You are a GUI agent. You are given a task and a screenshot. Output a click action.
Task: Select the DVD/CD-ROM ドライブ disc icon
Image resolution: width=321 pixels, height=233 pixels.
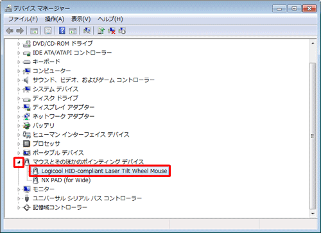[27, 44]
